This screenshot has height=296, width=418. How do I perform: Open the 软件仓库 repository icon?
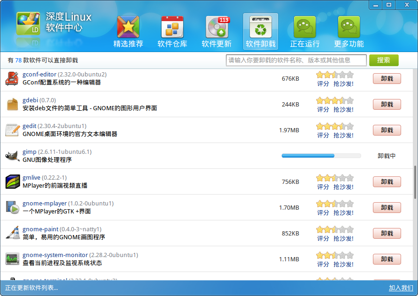pyautogui.click(x=172, y=27)
